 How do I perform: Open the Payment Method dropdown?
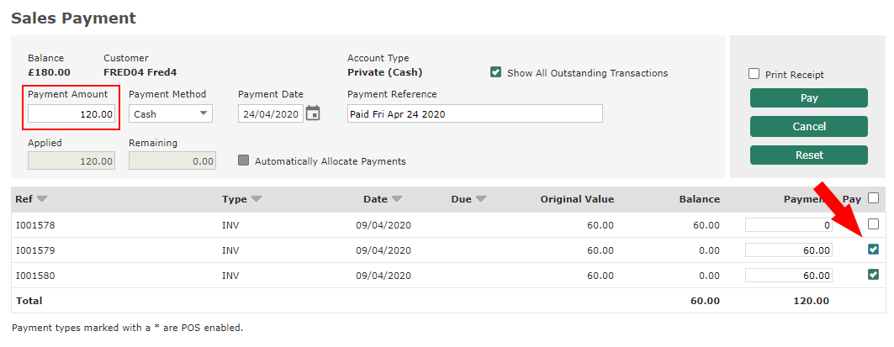pyautogui.click(x=171, y=113)
